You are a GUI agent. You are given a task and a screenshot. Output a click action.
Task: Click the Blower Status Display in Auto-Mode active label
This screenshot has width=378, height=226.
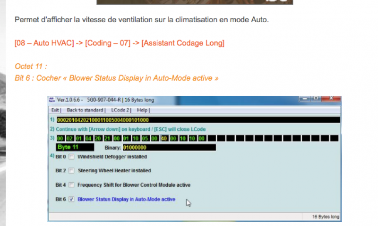(x=126, y=199)
